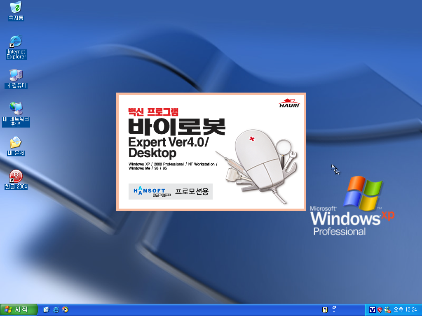Click the red 백신 프로그램 heading

153,112
